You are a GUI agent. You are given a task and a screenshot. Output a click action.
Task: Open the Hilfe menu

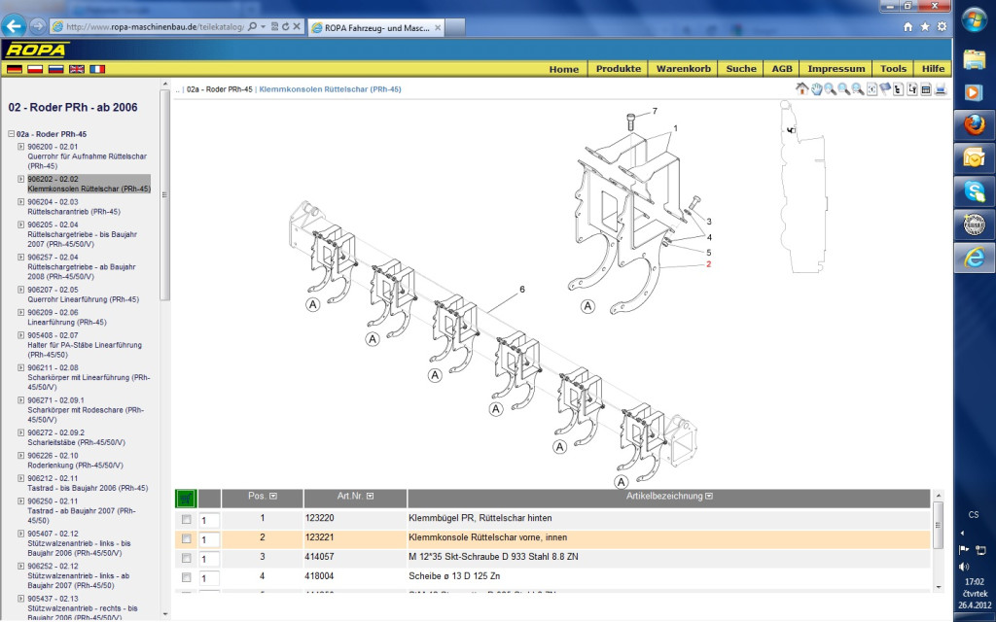(x=933, y=69)
